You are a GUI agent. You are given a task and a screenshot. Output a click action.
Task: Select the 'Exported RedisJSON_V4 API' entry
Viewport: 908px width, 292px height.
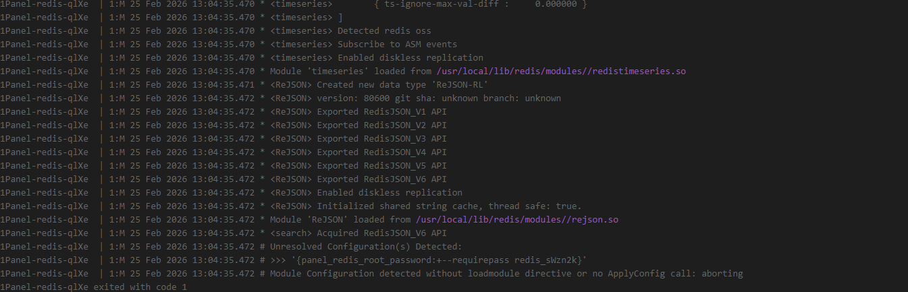[x=381, y=152]
